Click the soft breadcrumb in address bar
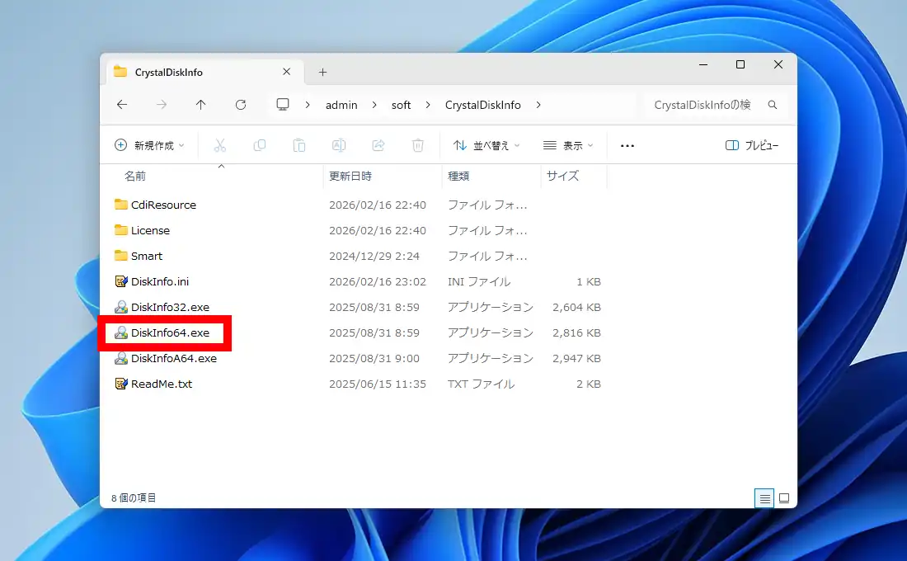907x561 pixels. coord(402,105)
